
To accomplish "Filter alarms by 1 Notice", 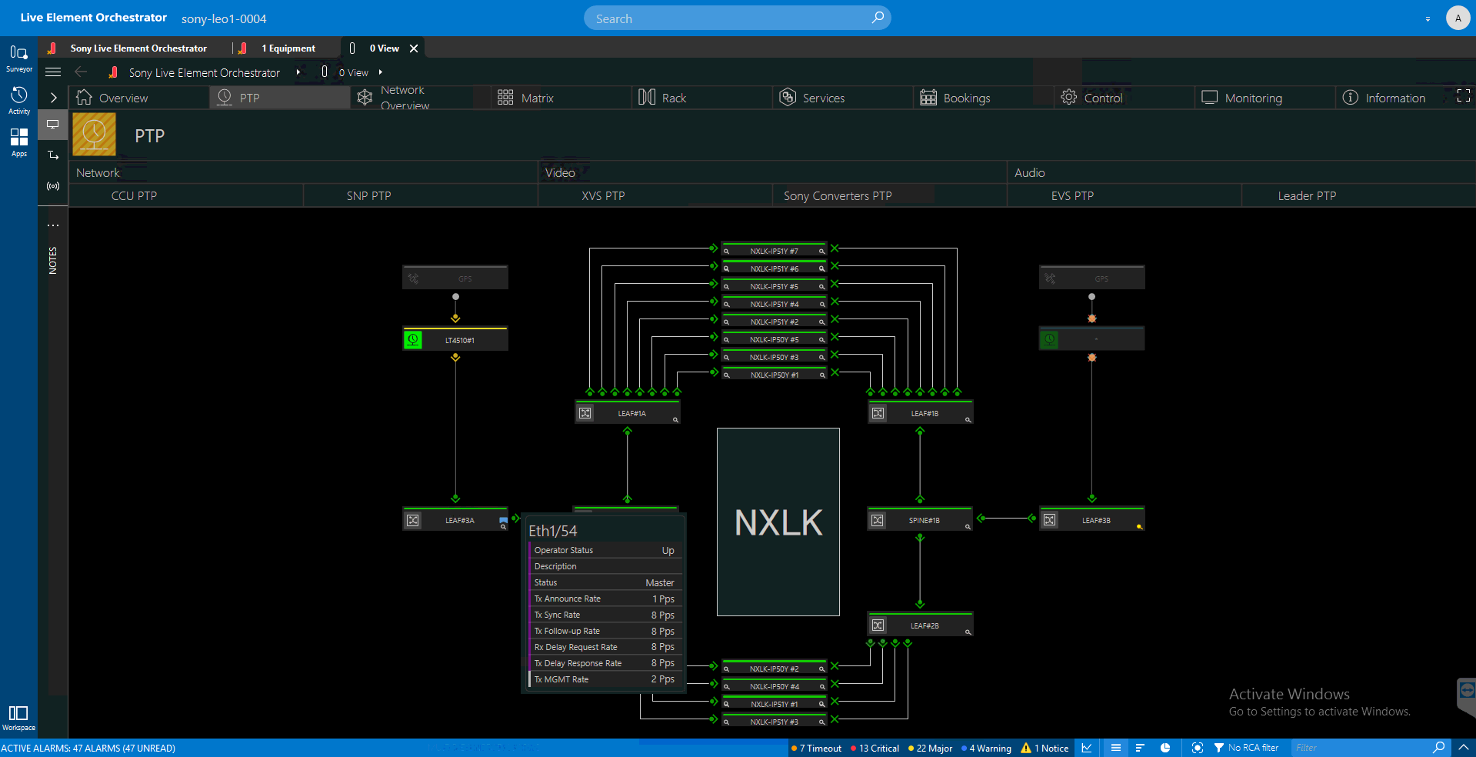I will 1045,748.
